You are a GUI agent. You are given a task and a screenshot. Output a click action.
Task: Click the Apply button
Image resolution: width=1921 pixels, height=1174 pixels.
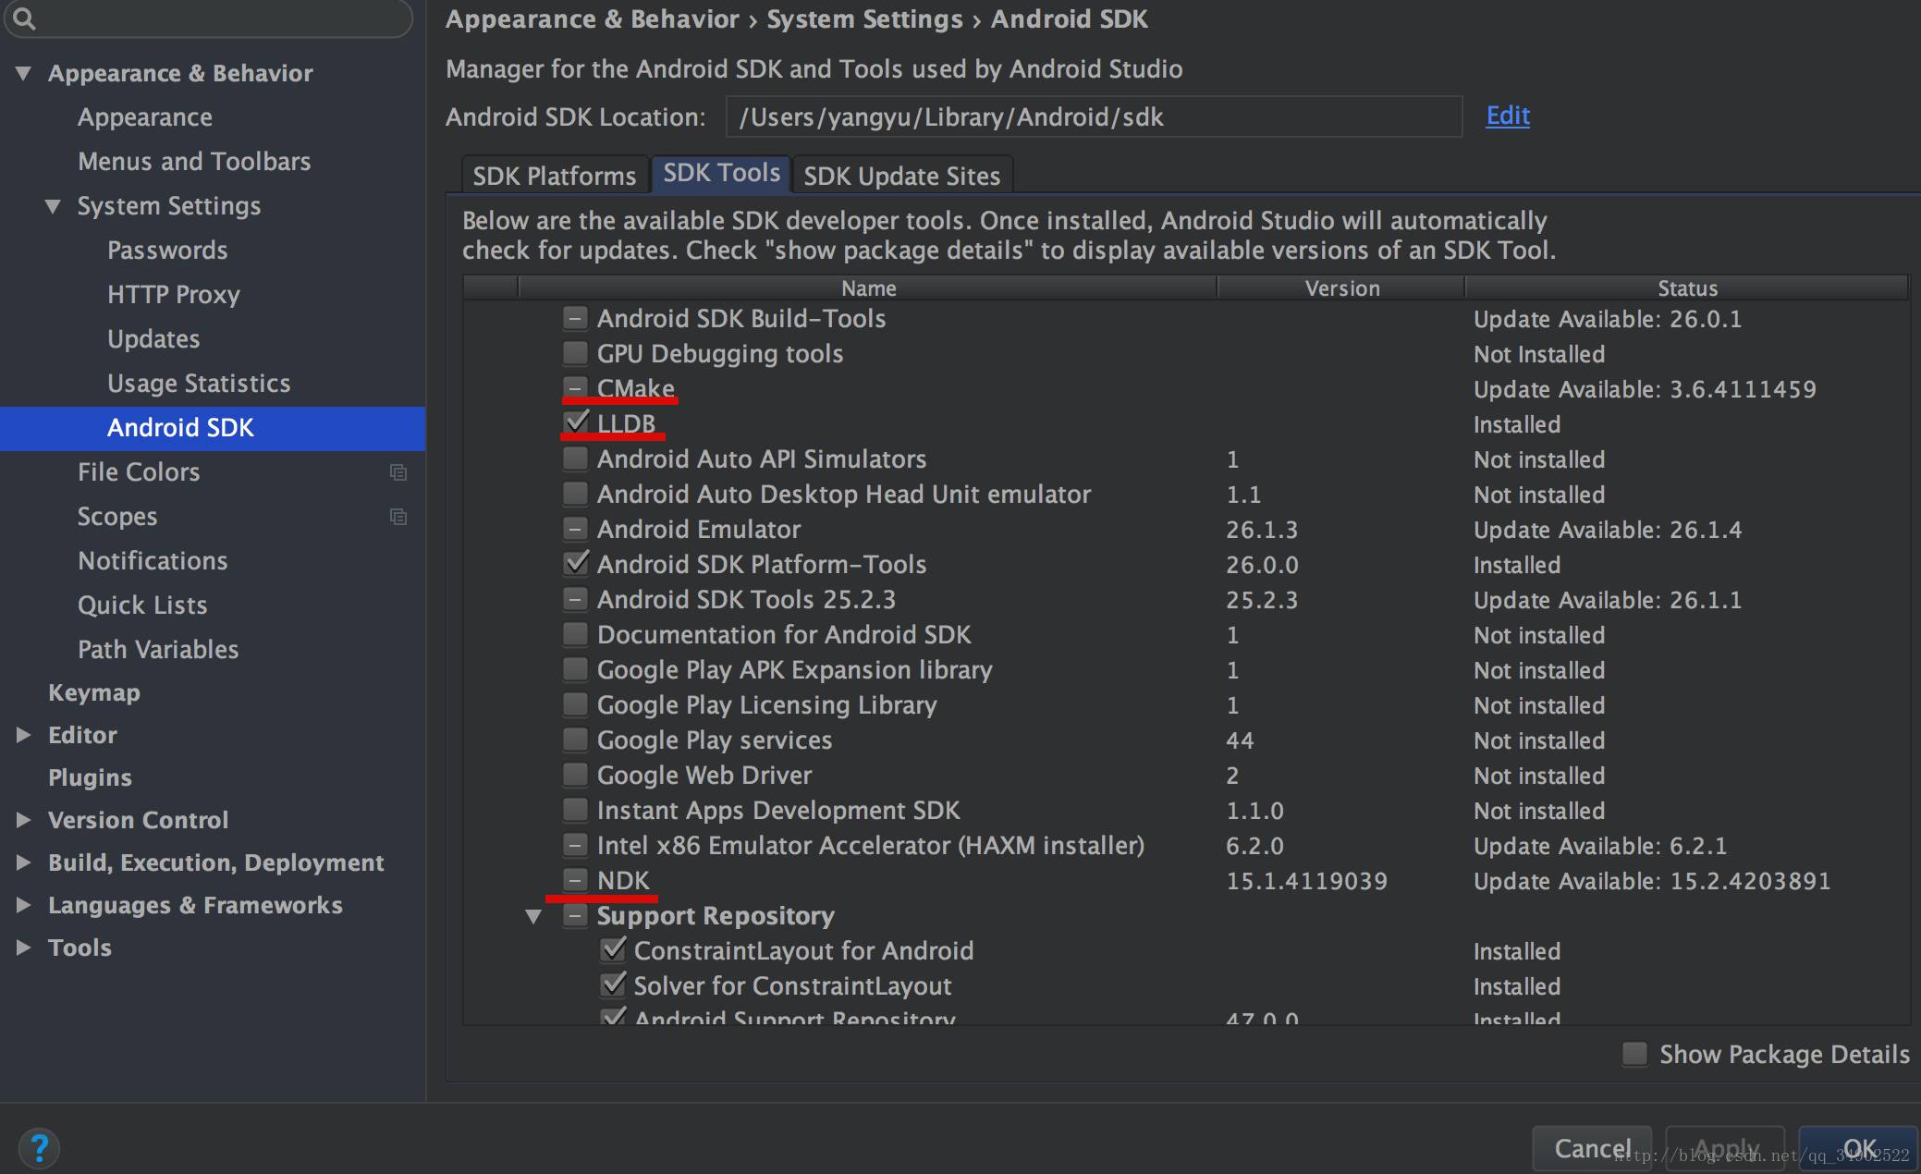[x=1725, y=1148]
